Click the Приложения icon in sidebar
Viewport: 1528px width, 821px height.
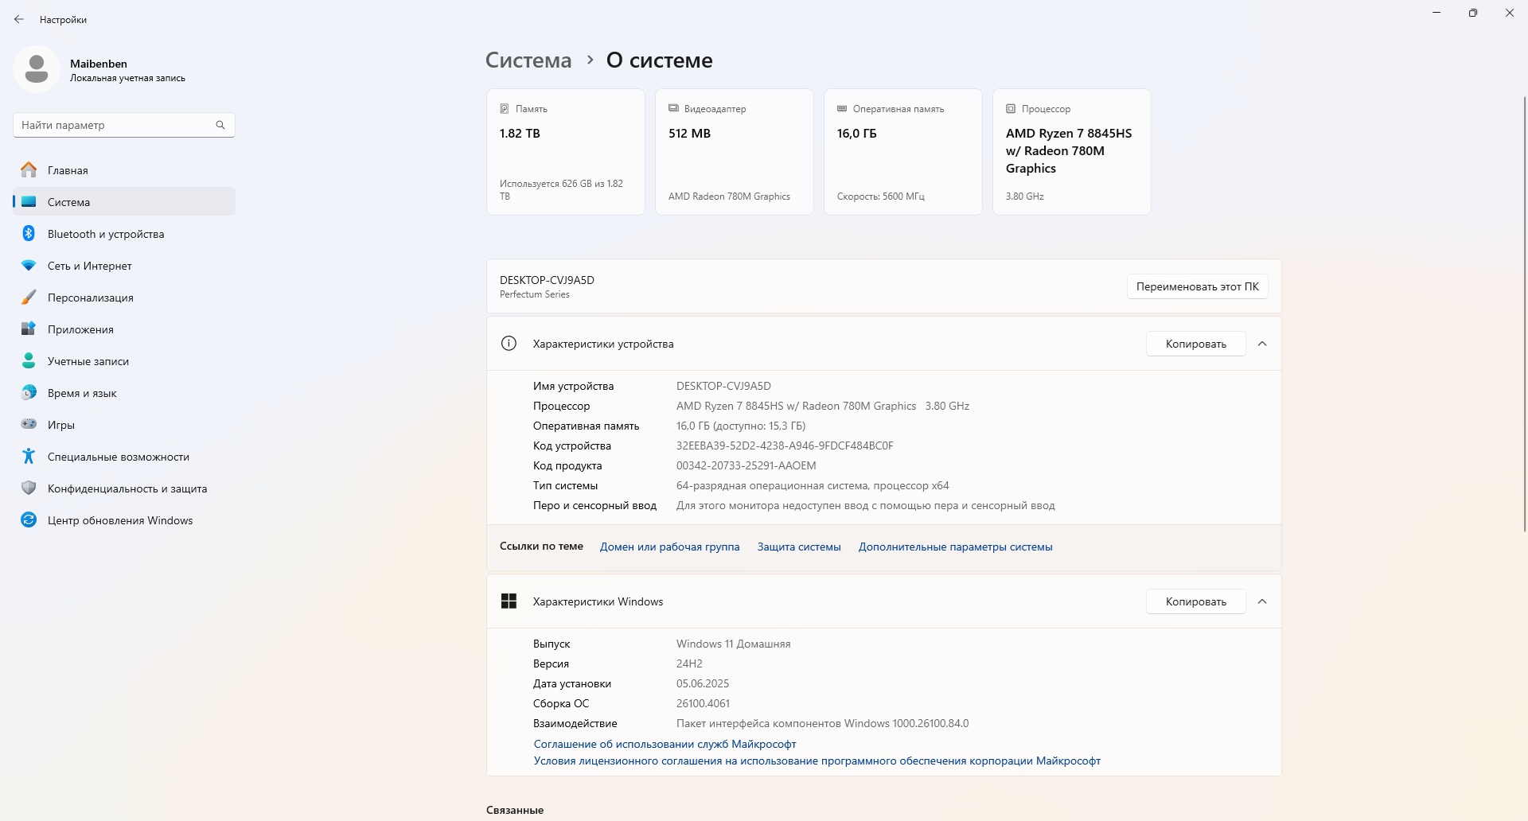(x=29, y=329)
